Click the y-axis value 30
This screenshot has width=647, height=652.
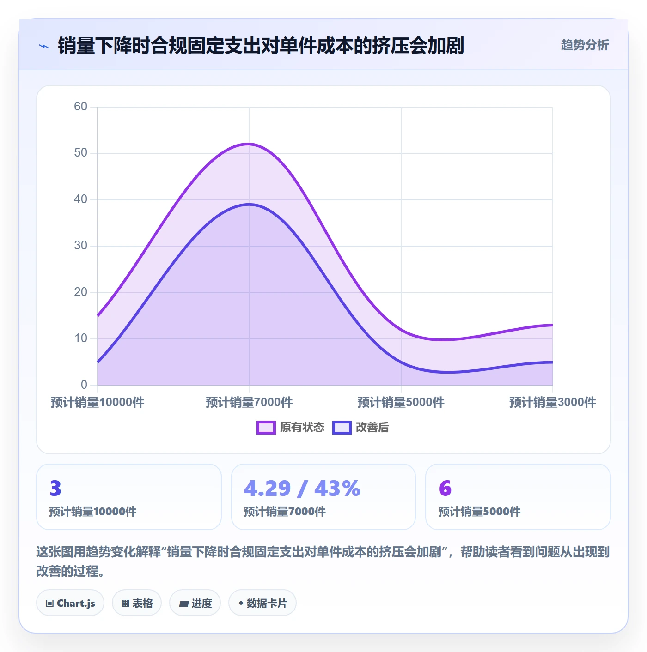[x=80, y=246]
